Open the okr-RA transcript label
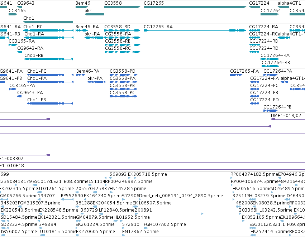This screenshot has height=237, width=305. coord(92,34)
